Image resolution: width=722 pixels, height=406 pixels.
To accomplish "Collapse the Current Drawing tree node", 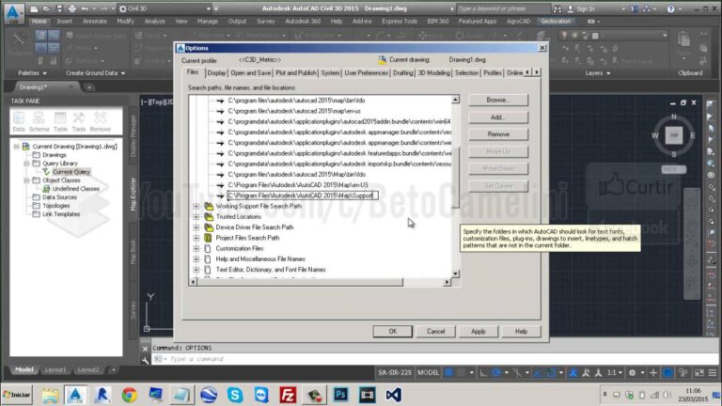I will [x=17, y=147].
